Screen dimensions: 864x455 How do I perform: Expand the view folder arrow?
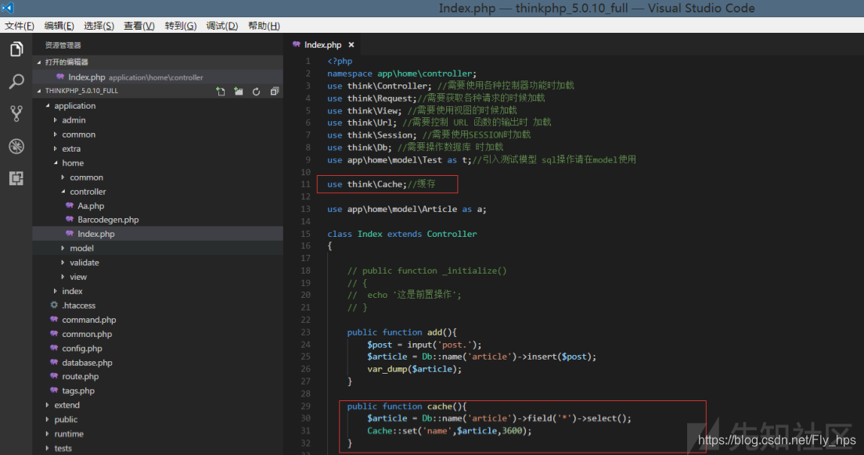click(63, 277)
